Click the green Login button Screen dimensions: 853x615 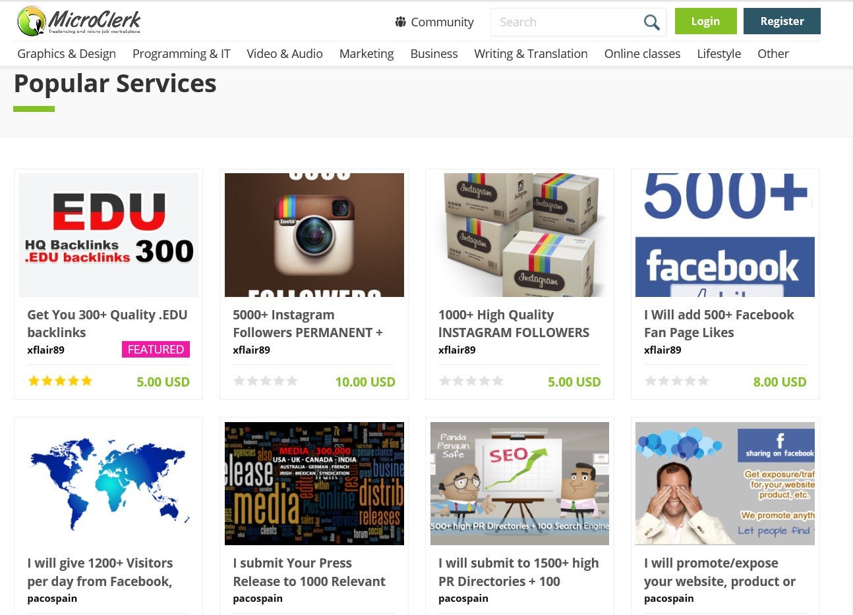(705, 21)
